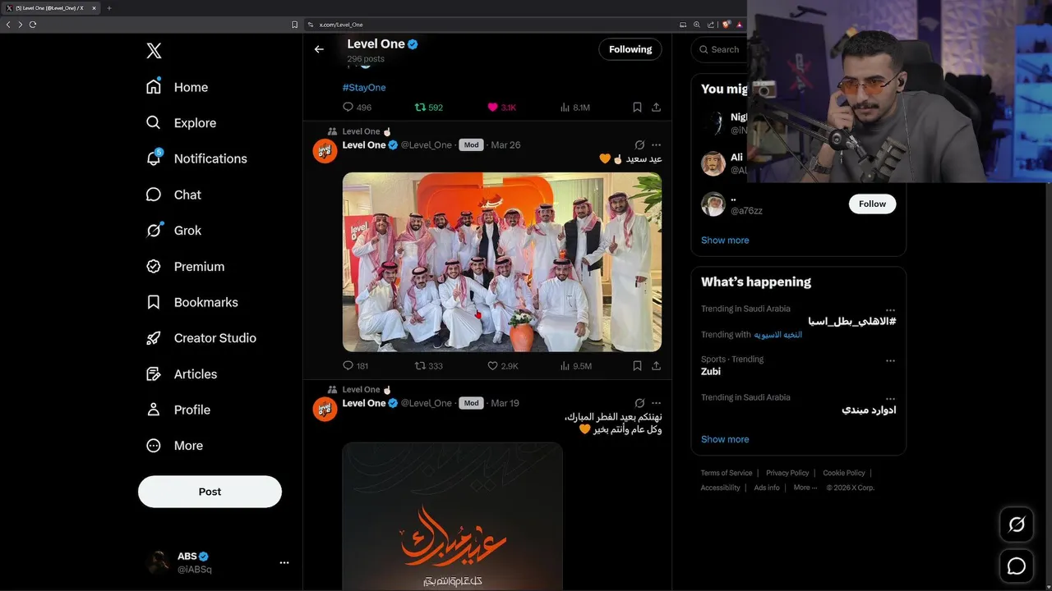This screenshot has width=1052, height=591.
Task: Go back with the browser back arrow
Action: point(8,25)
